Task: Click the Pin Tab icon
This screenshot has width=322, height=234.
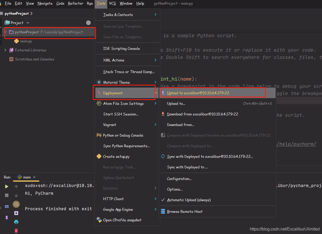Action: 7,218
